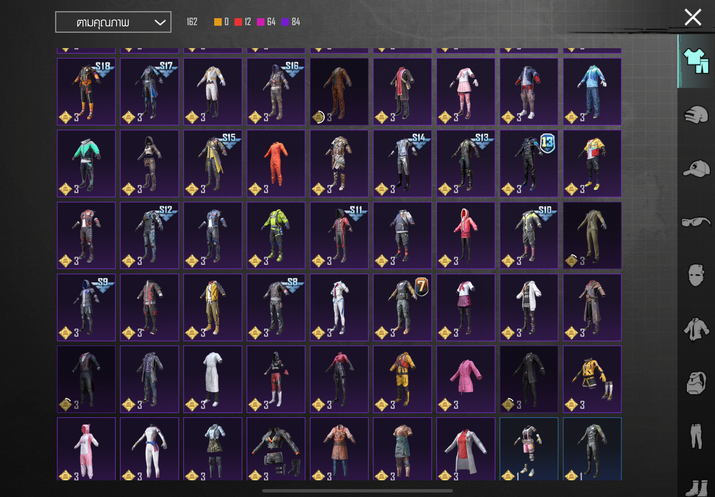Screen dimensions: 715x497
Task: Close the inventory screen
Action: pyautogui.click(x=693, y=17)
